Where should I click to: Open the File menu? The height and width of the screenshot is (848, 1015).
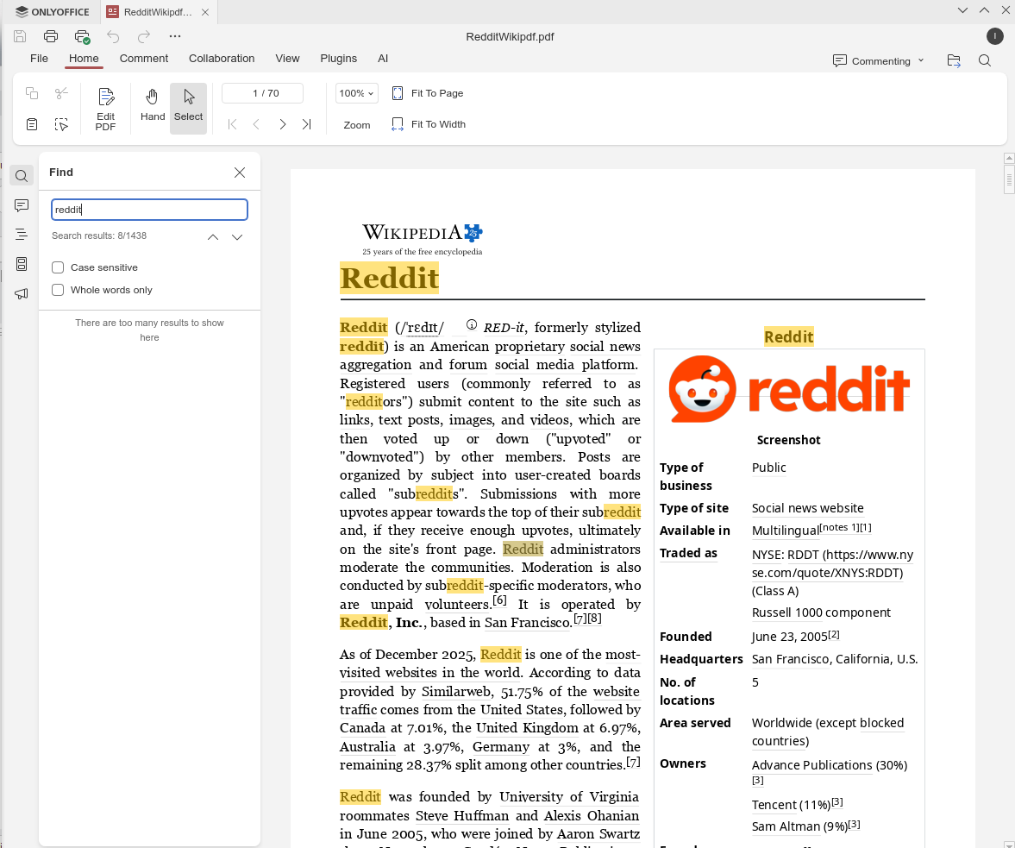tap(39, 59)
